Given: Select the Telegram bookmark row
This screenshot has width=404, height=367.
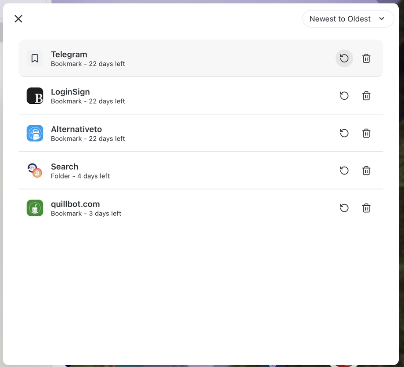Looking at the screenshot, I should (x=201, y=58).
